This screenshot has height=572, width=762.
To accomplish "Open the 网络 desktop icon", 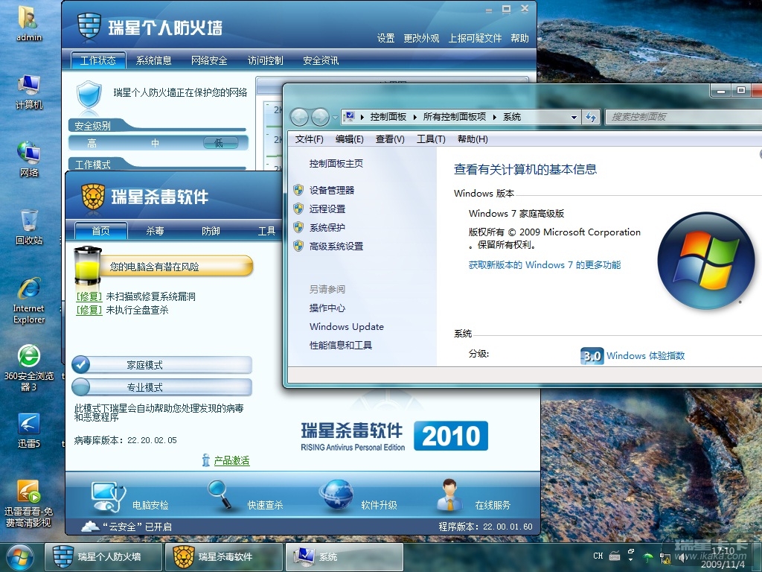I will pyautogui.click(x=29, y=159).
